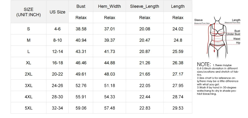This screenshot has height=118, width=248.
Task: Click the Relax label under Length
Action: click(x=178, y=18)
